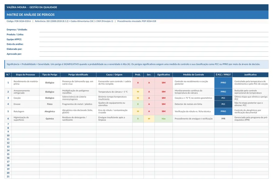The image size is (273, 183).
Task: Click the Data da análise input line
Action: point(154,44)
